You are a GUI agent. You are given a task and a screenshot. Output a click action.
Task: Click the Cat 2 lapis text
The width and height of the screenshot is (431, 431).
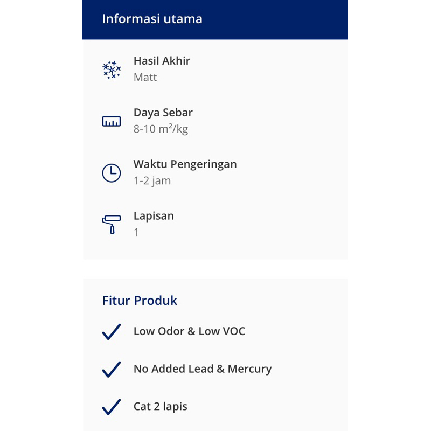coord(161,406)
